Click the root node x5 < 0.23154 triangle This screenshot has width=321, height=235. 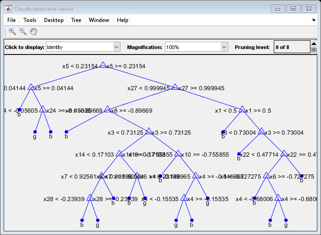pos(103,65)
